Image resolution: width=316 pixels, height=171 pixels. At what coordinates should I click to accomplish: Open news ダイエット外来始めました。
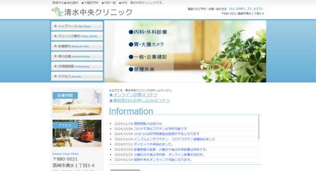pyautogui.click(x=153, y=144)
